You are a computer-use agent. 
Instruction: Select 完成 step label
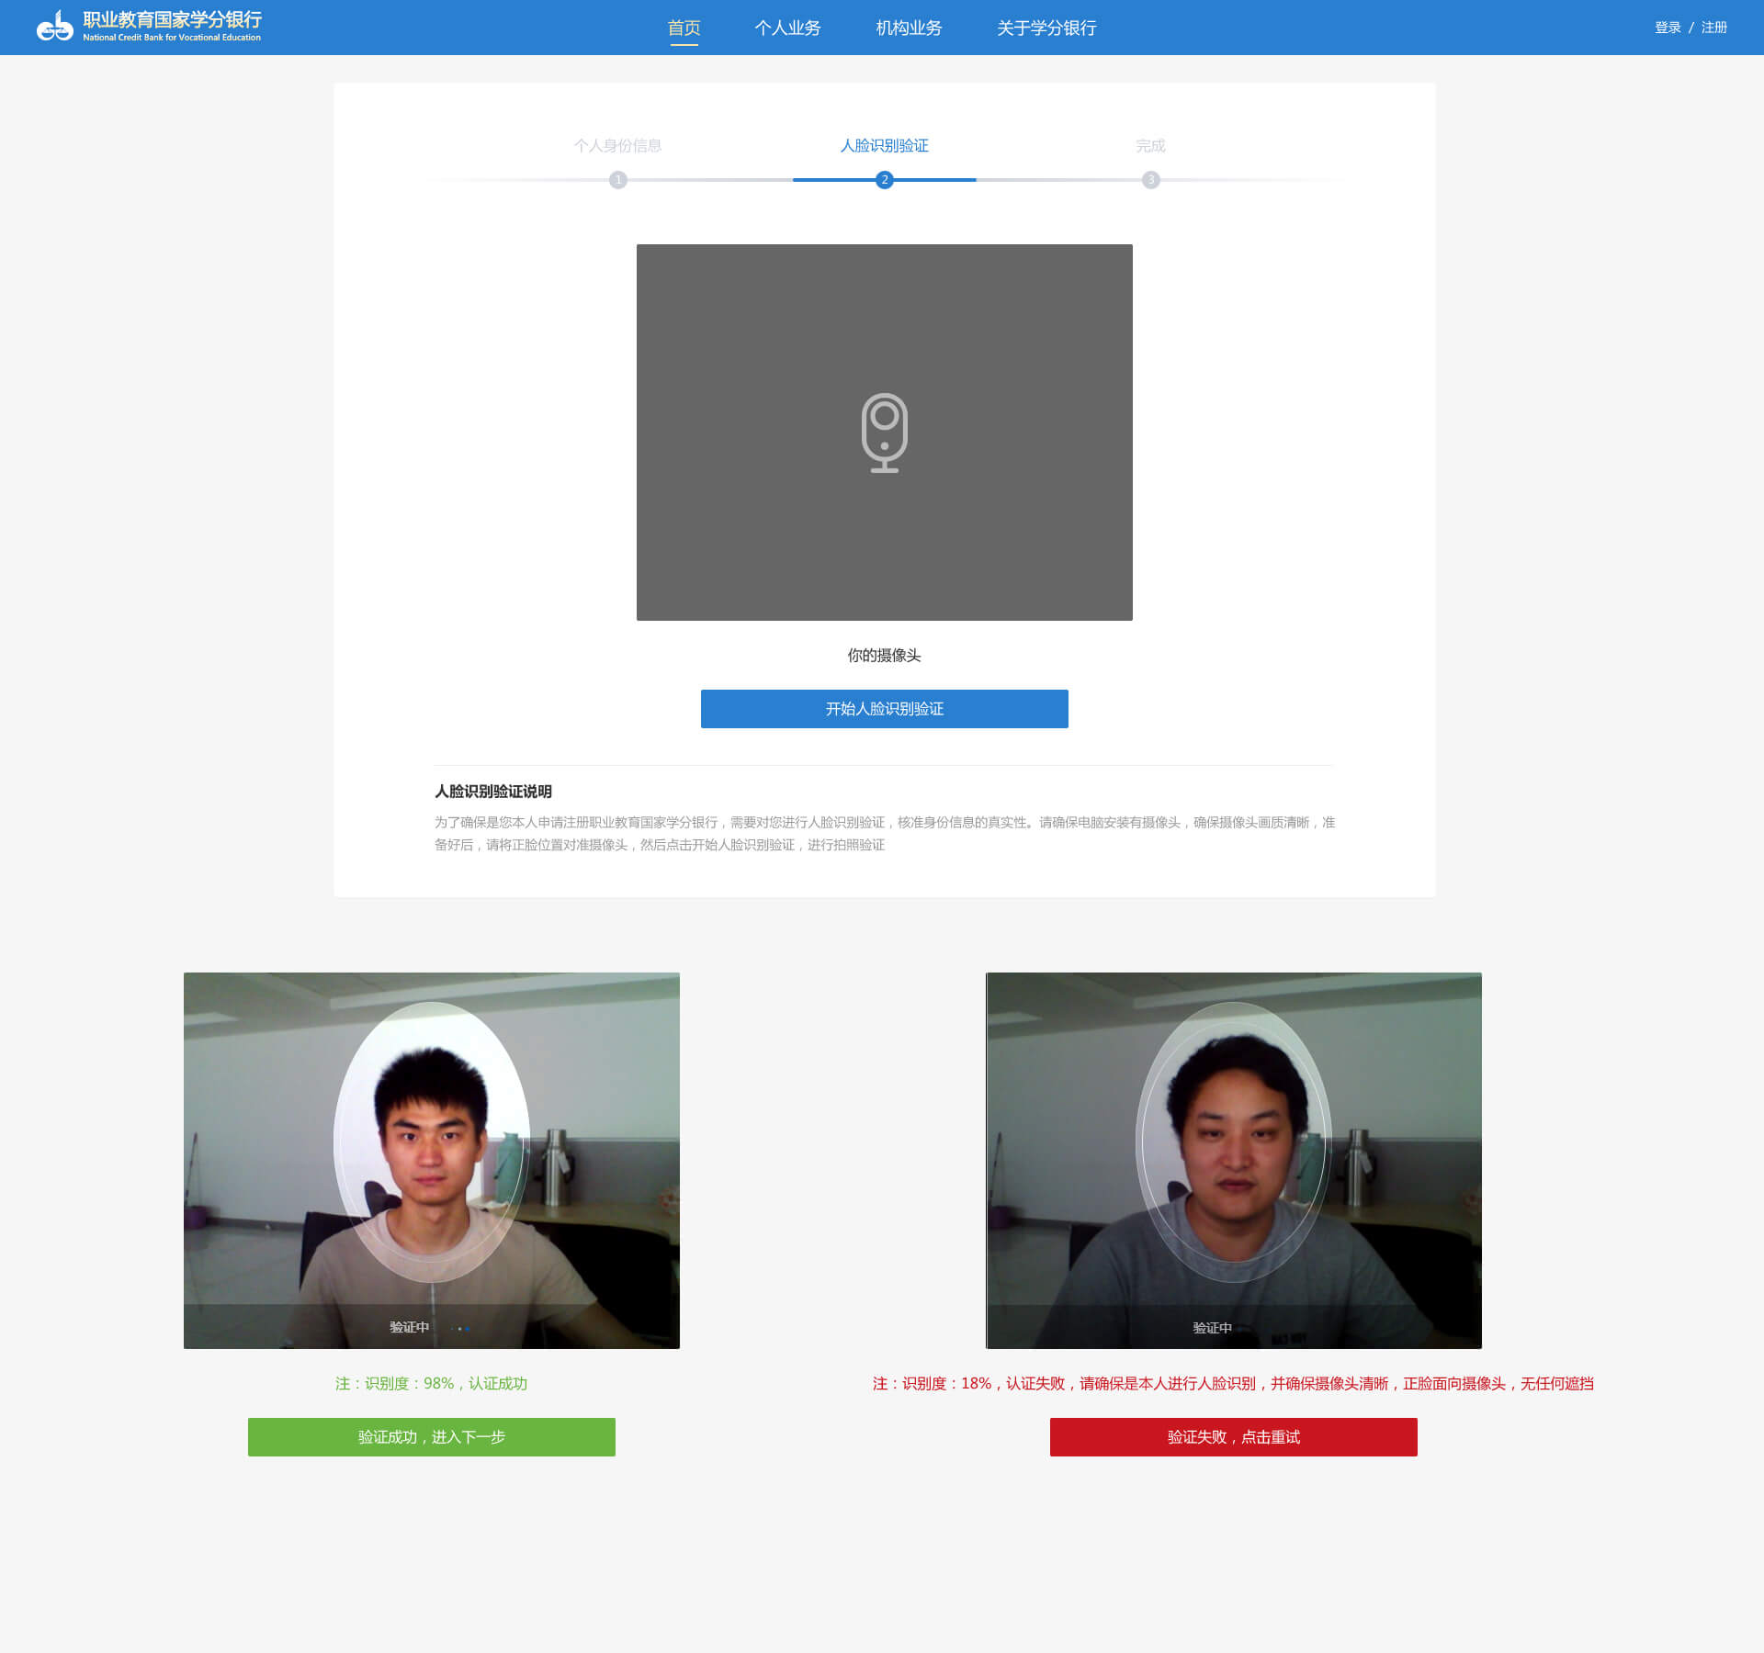1150,145
